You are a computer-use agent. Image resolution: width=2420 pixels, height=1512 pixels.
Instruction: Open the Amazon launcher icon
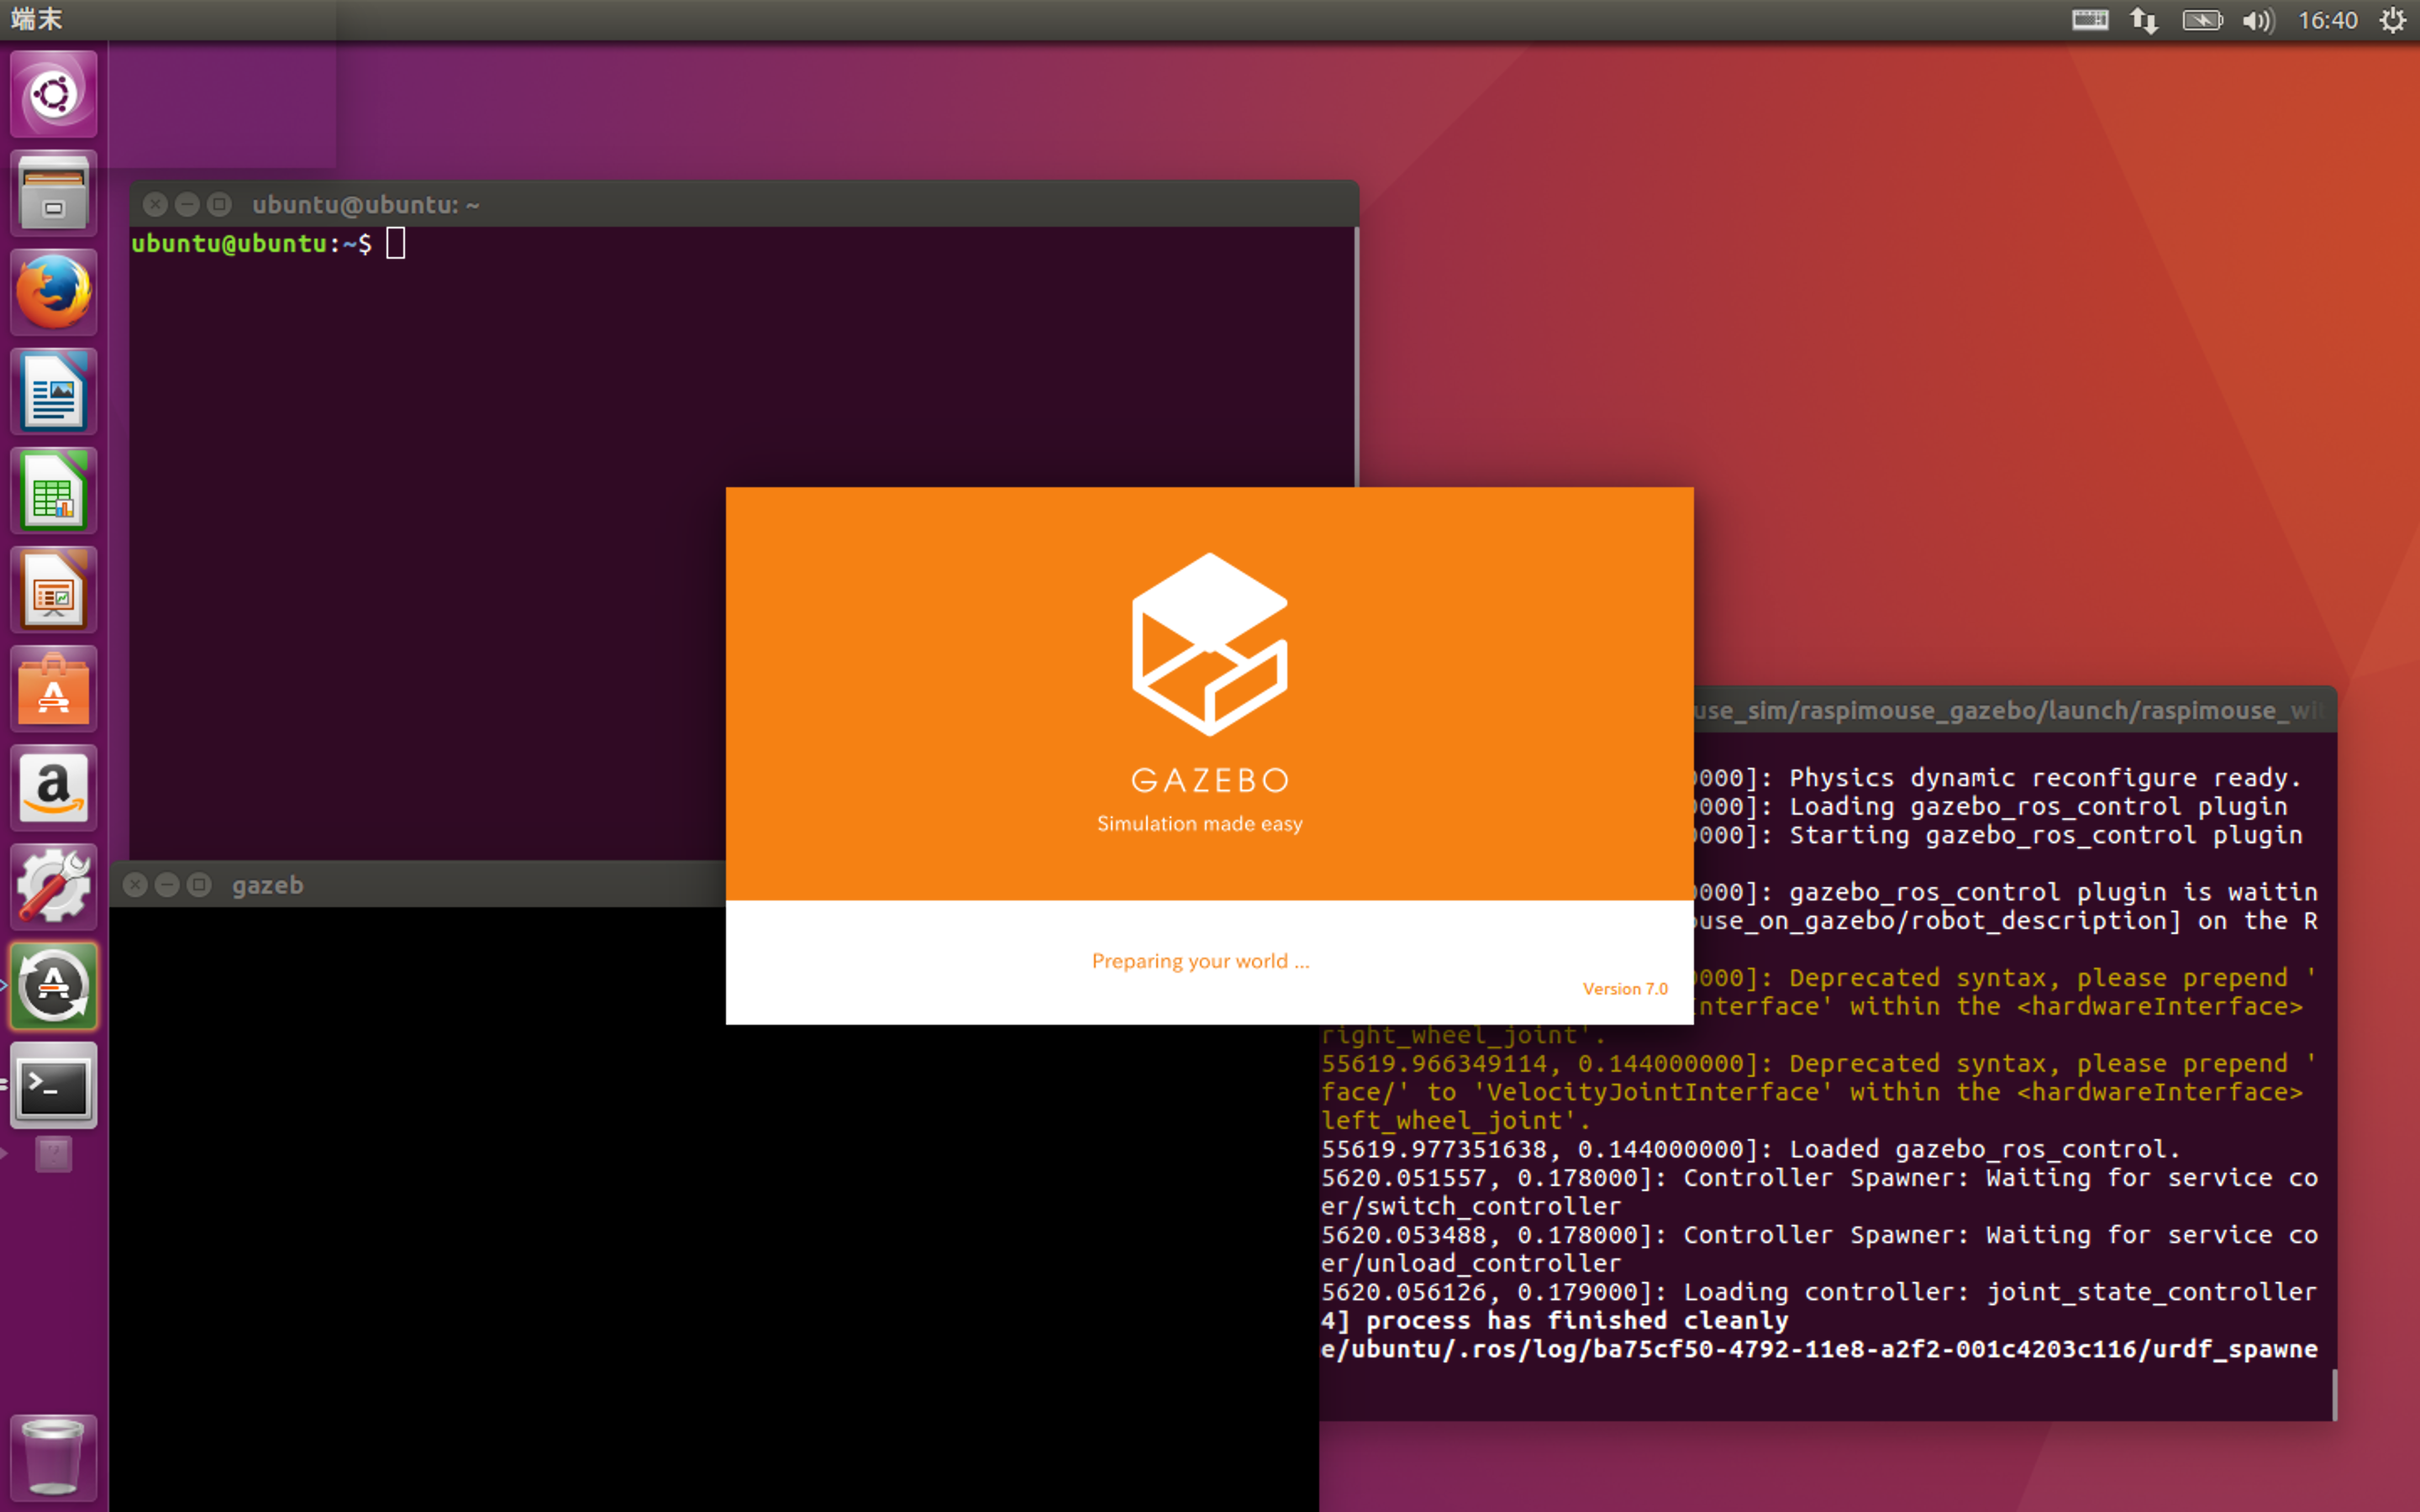[x=53, y=788]
